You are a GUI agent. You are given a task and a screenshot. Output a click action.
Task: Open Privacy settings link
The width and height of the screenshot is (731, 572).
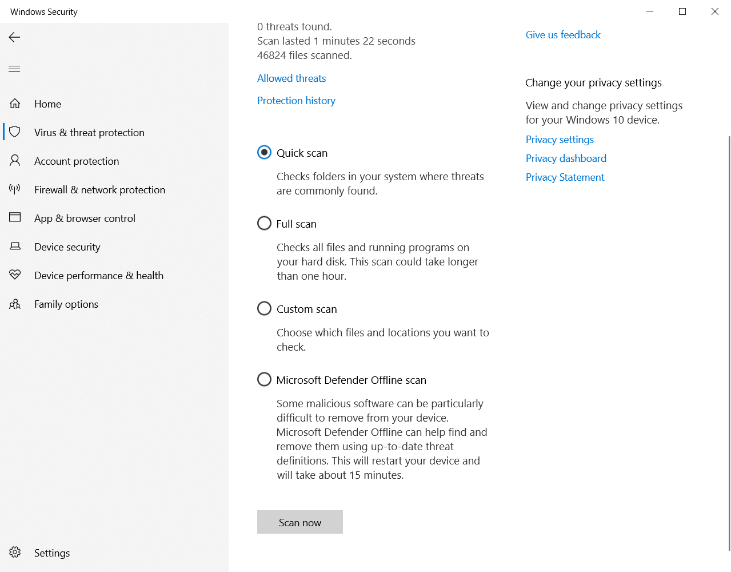coord(560,140)
